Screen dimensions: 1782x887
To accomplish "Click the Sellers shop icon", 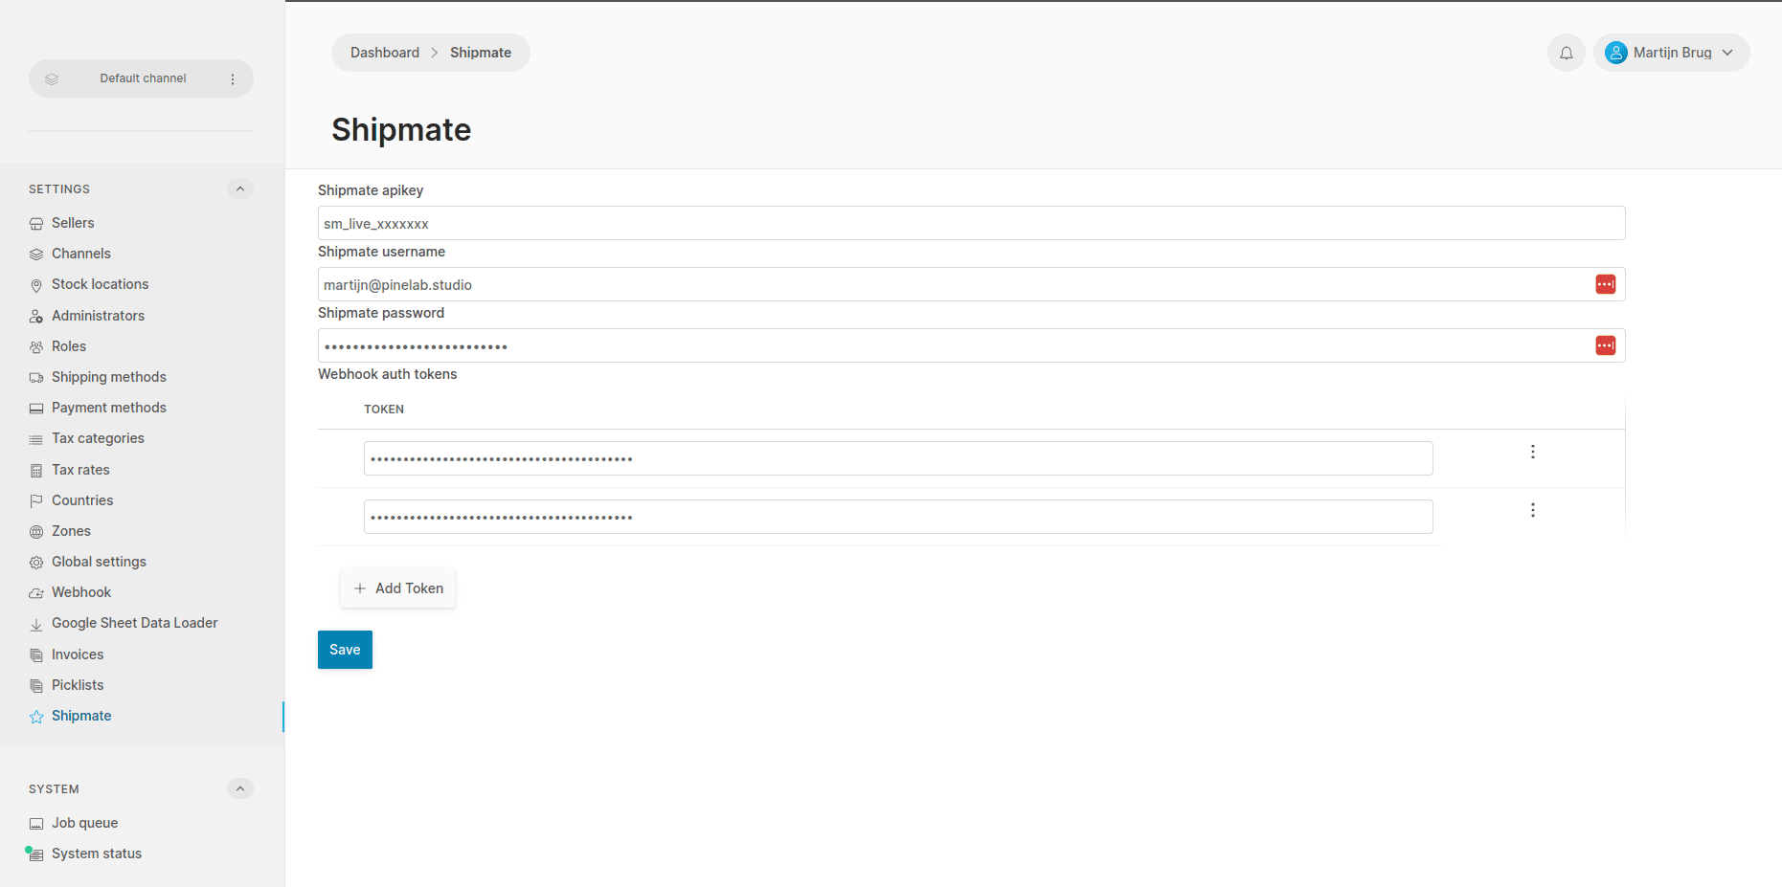I will [x=36, y=224].
